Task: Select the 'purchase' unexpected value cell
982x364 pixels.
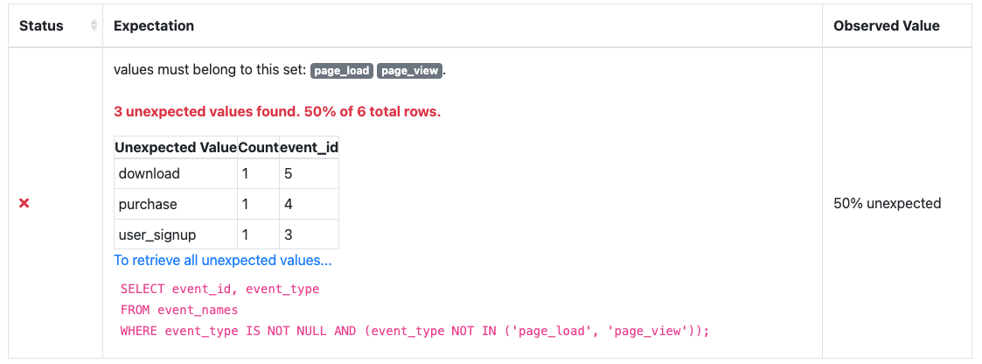Action: [x=176, y=204]
